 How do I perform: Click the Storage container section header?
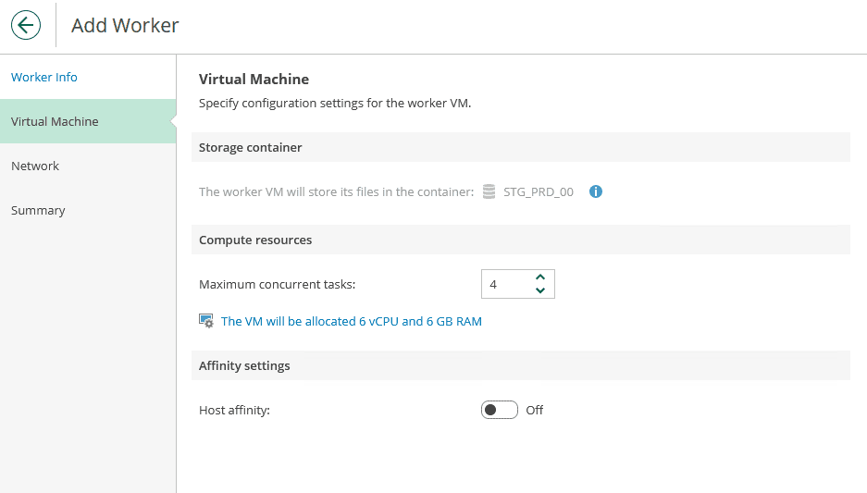[251, 147]
